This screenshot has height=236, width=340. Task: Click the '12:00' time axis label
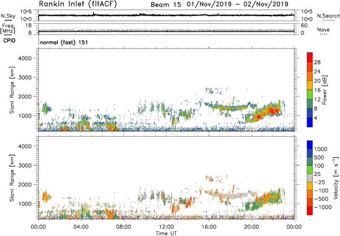[166, 227]
